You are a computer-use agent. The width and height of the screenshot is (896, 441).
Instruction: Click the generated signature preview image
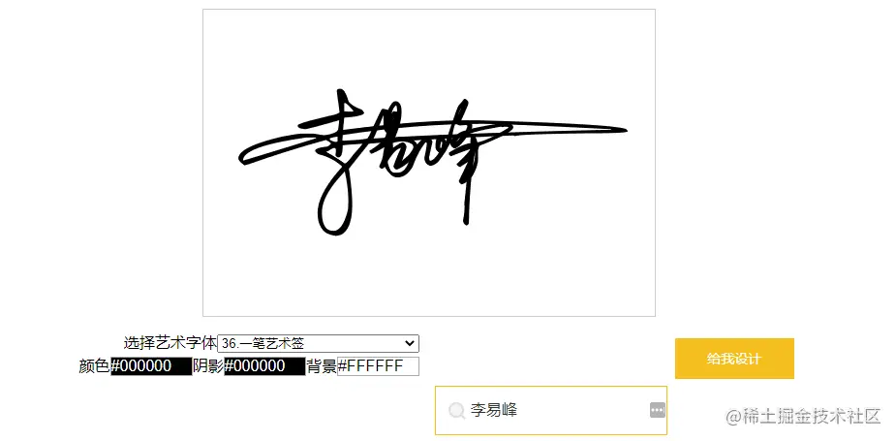click(x=428, y=163)
